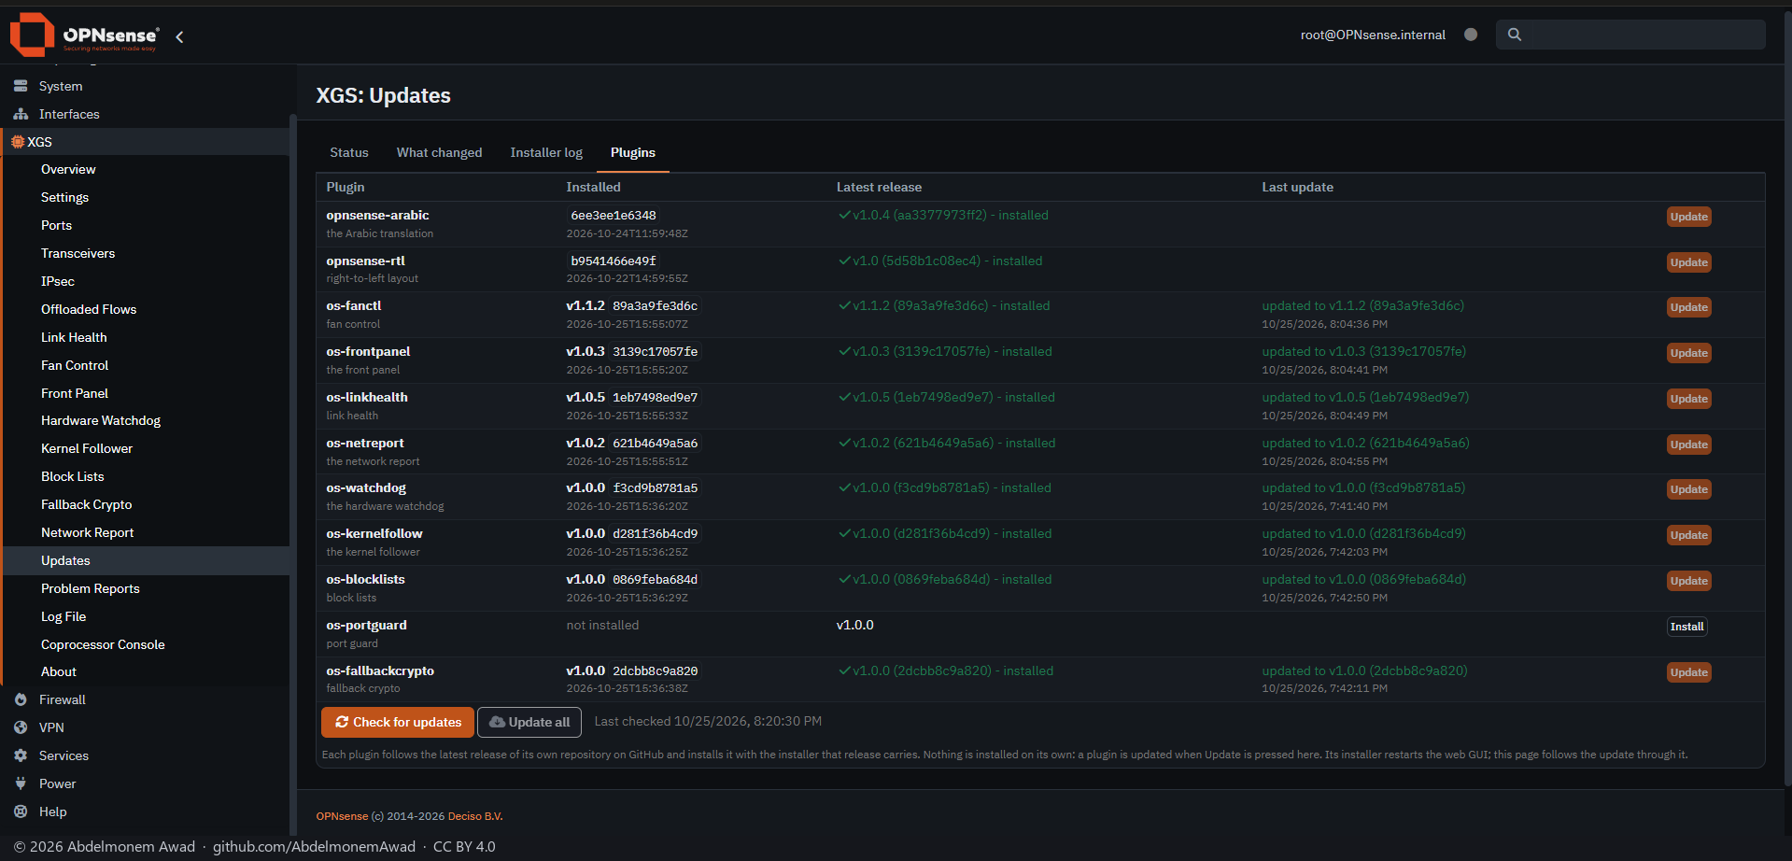Click the Firewall flame icon
The image size is (1792, 861).
pyautogui.click(x=21, y=699)
